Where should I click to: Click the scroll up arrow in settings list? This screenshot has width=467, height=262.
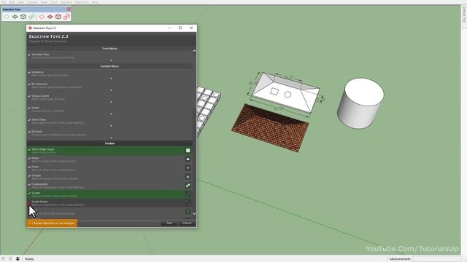click(x=194, y=51)
